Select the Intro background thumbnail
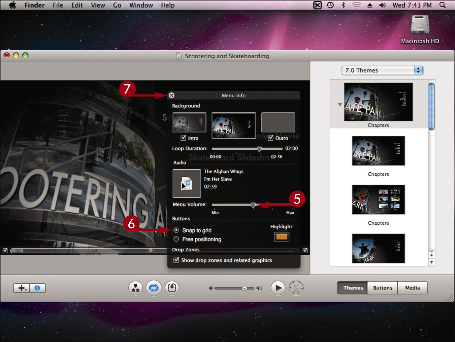 click(189, 122)
